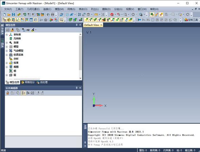Click the bold T text icon
The width and height of the screenshot is (200, 152).
99,20
